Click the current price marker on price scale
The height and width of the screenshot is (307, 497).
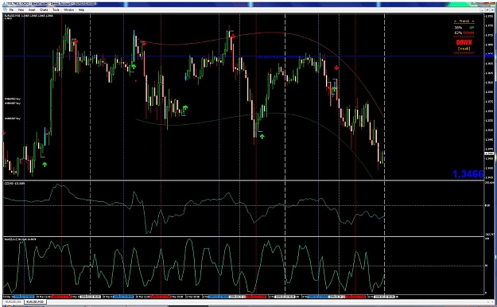(x=489, y=153)
